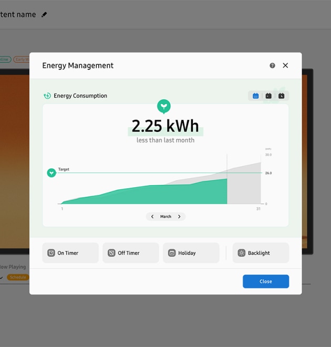Switch to the clock calendar view icon
Screen dimensions: 331x347
282,96
